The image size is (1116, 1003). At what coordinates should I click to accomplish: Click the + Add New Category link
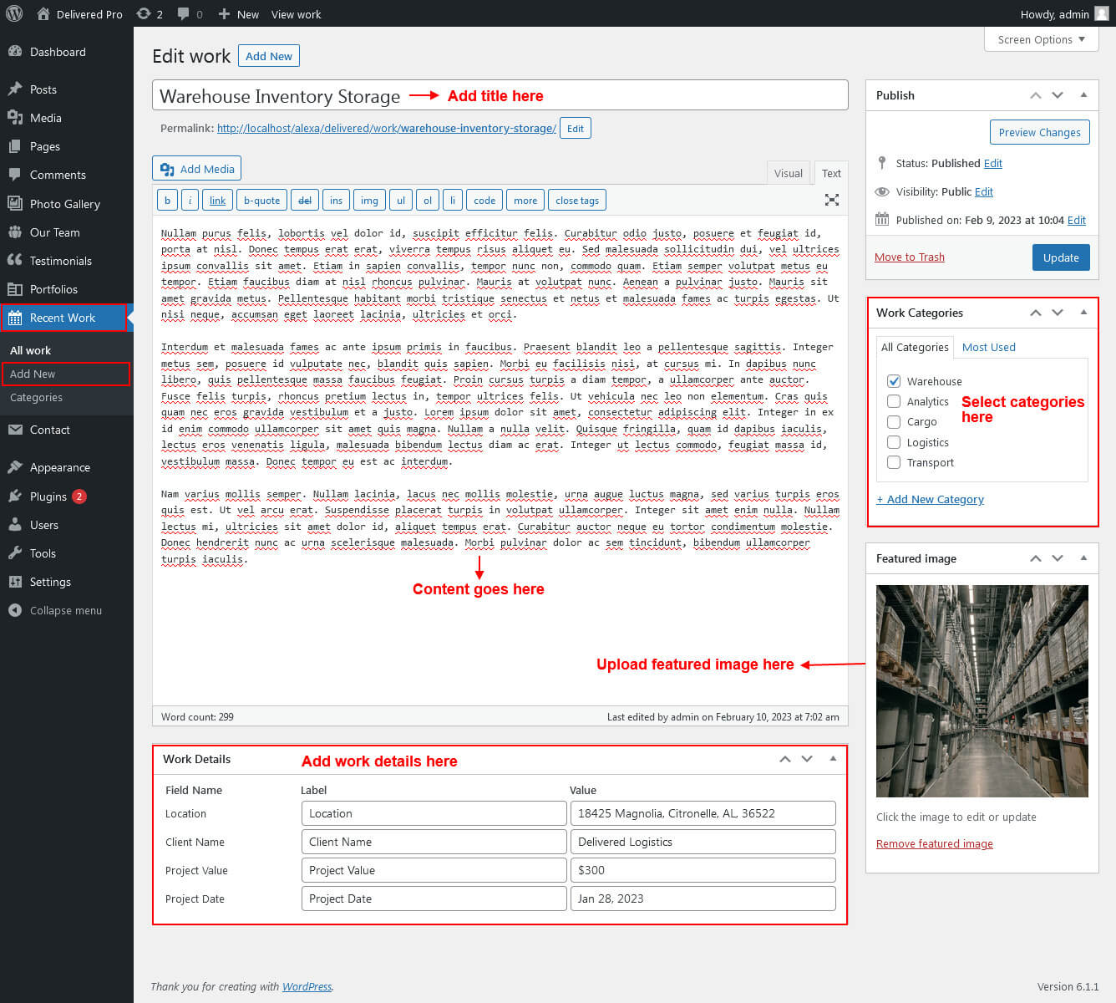tap(930, 499)
